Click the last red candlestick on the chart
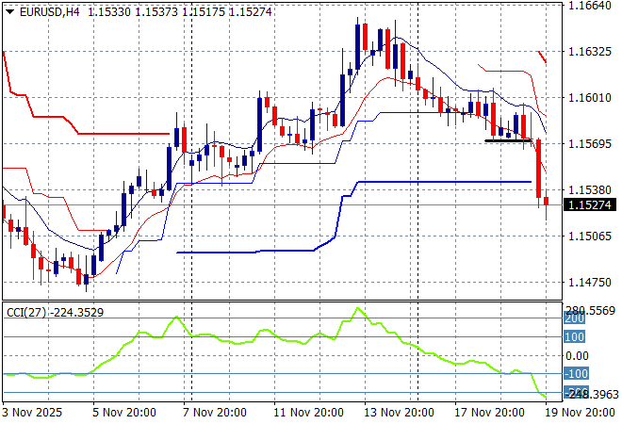This screenshot has height=424, width=622. click(547, 201)
